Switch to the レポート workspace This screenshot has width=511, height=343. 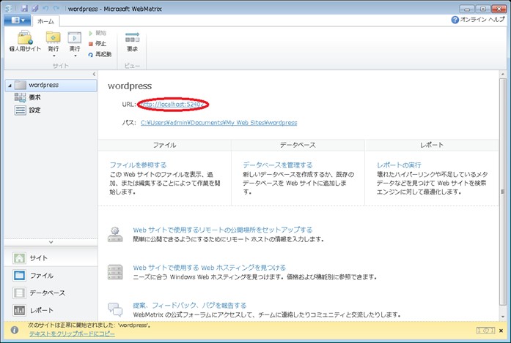(51, 310)
